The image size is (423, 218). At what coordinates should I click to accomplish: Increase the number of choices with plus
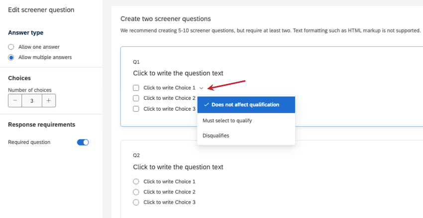click(x=48, y=100)
